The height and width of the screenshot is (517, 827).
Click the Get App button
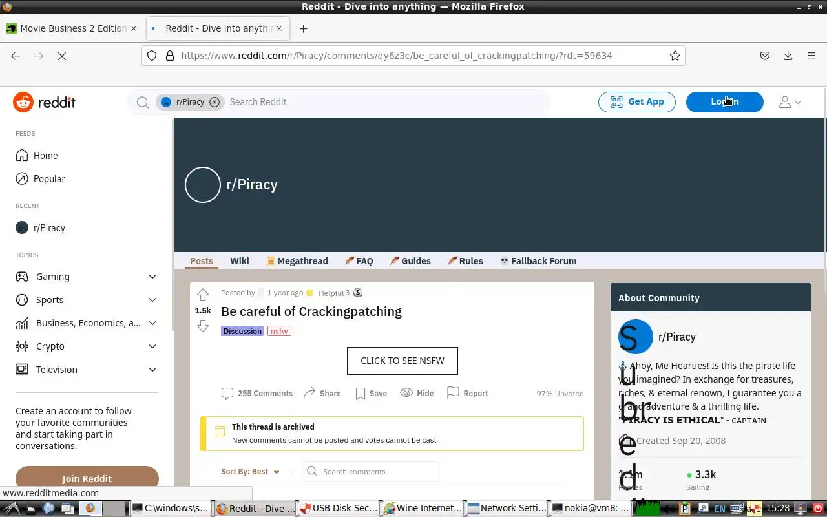[636, 101]
